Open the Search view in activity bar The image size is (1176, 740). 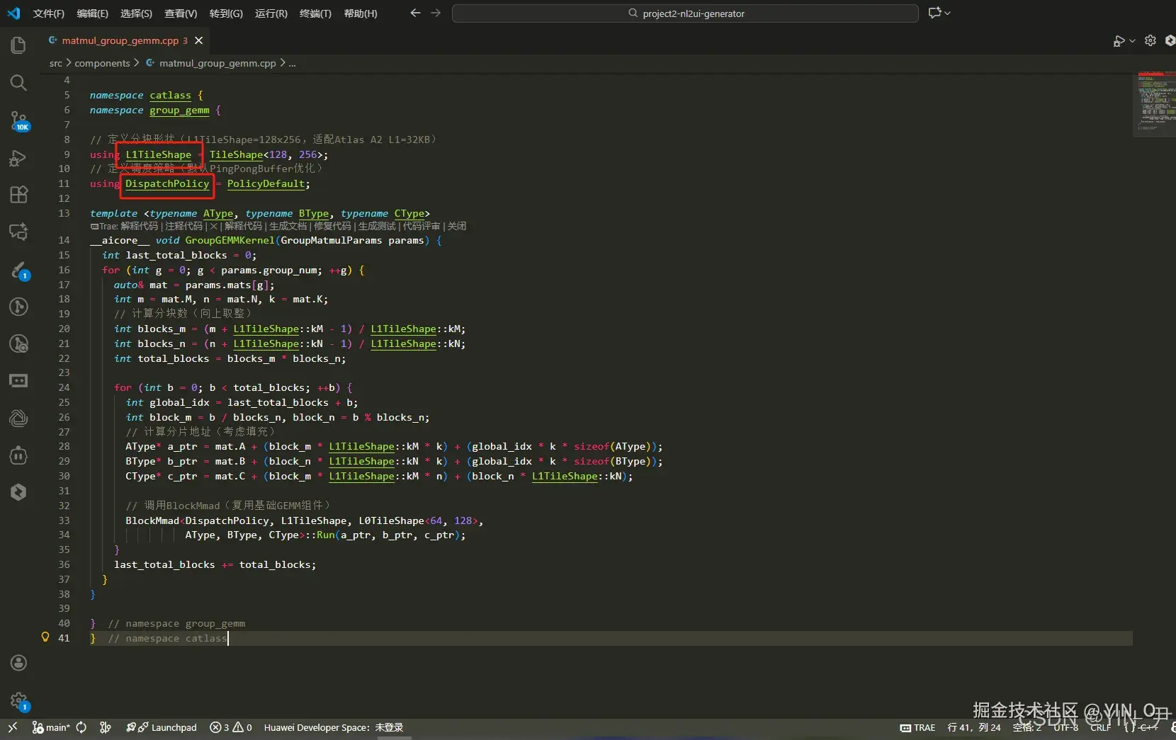[x=18, y=83]
